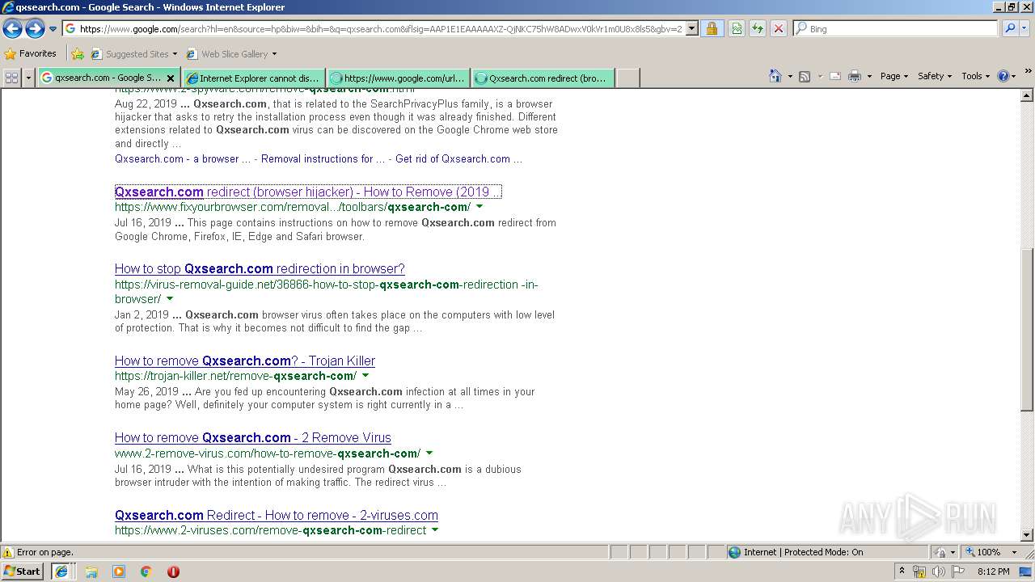The width and height of the screenshot is (1035, 582).
Task: Open Windows Explorer folder taskbar icon
Action: [91, 571]
